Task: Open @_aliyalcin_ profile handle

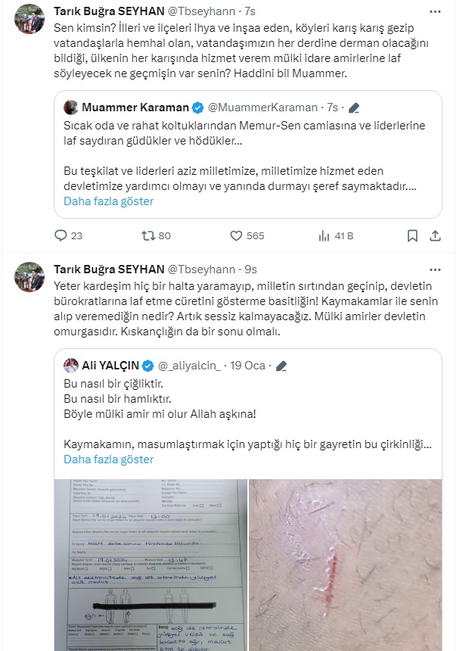Action: (189, 366)
